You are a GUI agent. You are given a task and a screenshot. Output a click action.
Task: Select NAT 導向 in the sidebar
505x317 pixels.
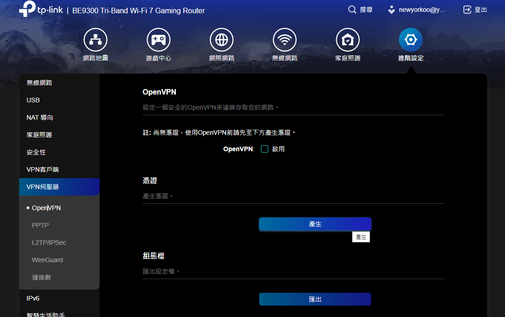[59, 117]
